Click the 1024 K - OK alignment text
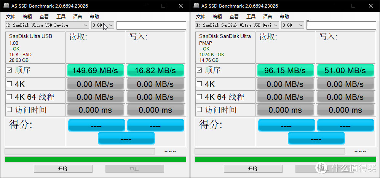 pyautogui.click(x=212, y=55)
